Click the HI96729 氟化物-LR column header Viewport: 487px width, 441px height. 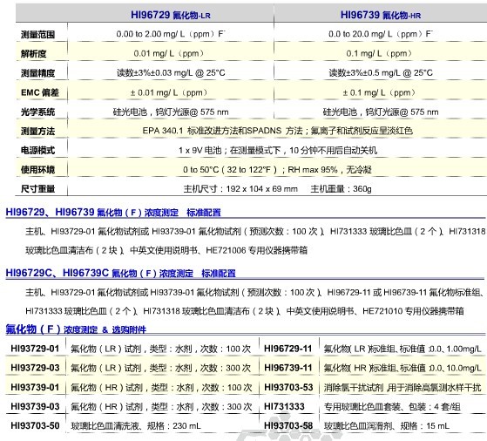(x=171, y=15)
